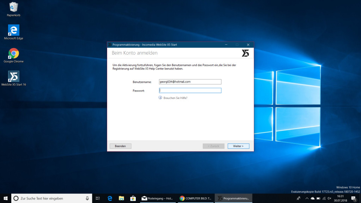Click the Benutzername input field

coord(190,82)
